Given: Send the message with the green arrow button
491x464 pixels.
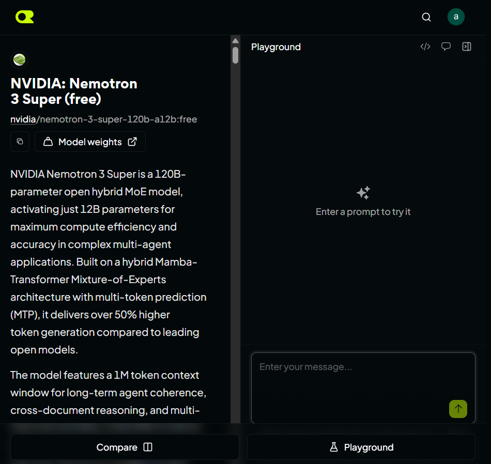Looking at the screenshot, I should tap(458, 409).
